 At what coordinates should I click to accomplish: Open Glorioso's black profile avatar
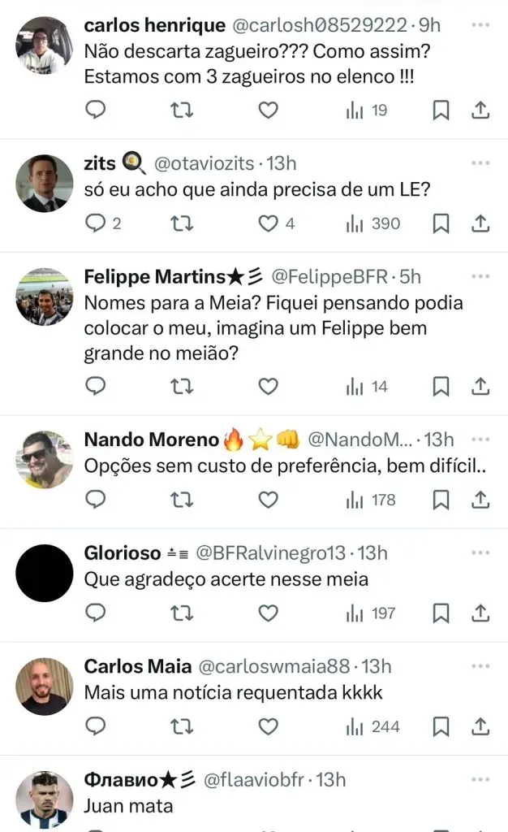coord(45,573)
